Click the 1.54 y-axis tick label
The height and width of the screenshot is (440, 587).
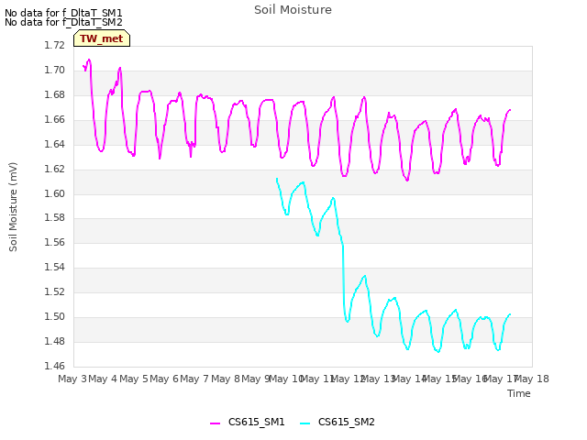55,267
